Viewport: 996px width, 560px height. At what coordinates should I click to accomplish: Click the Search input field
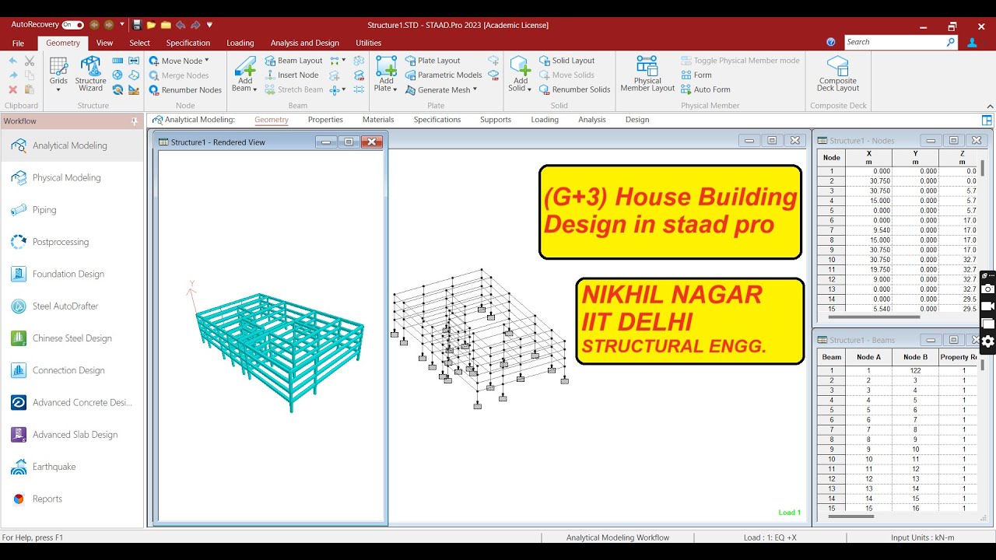click(x=893, y=42)
